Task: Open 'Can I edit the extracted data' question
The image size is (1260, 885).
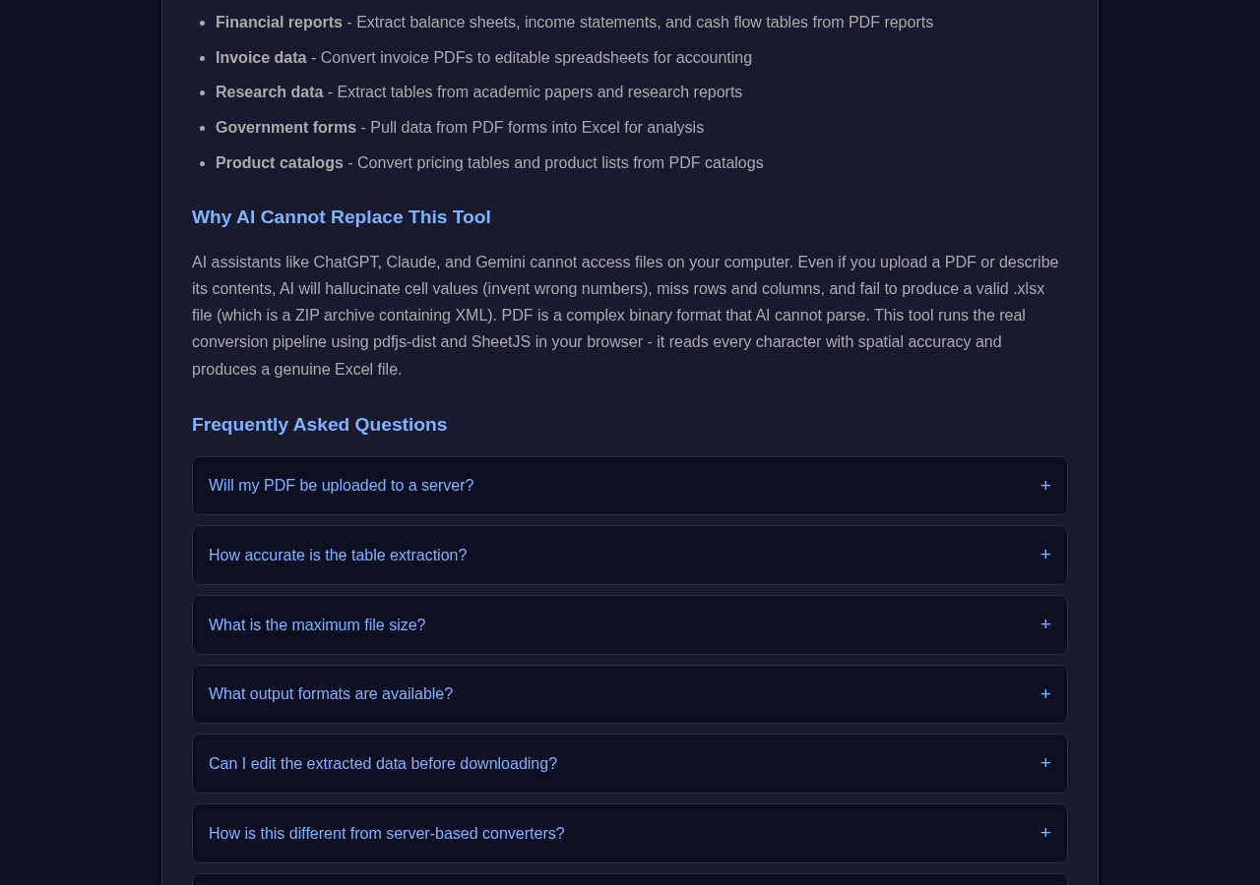Action: [x=630, y=764]
